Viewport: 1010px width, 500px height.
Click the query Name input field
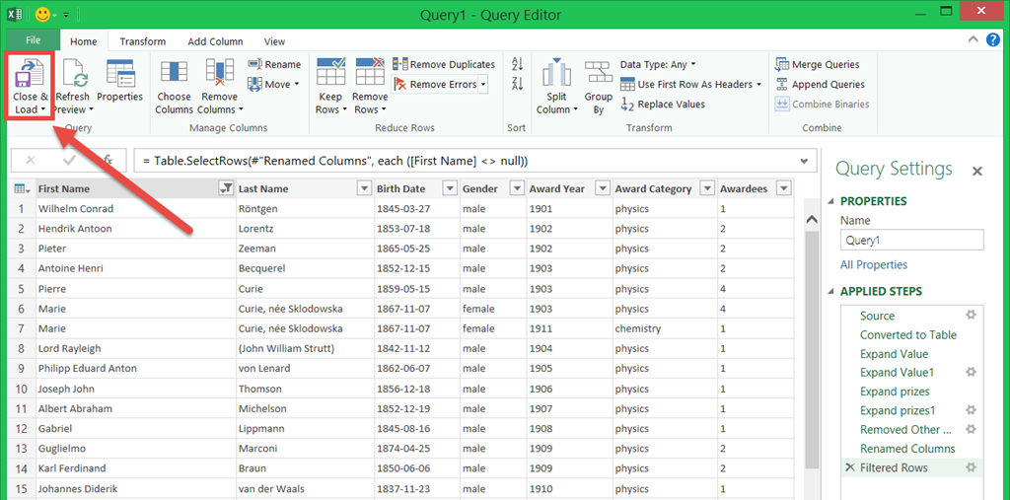(911, 240)
